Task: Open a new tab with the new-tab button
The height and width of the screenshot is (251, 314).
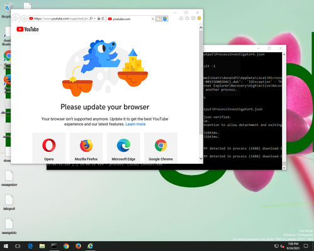Action: [x=158, y=19]
